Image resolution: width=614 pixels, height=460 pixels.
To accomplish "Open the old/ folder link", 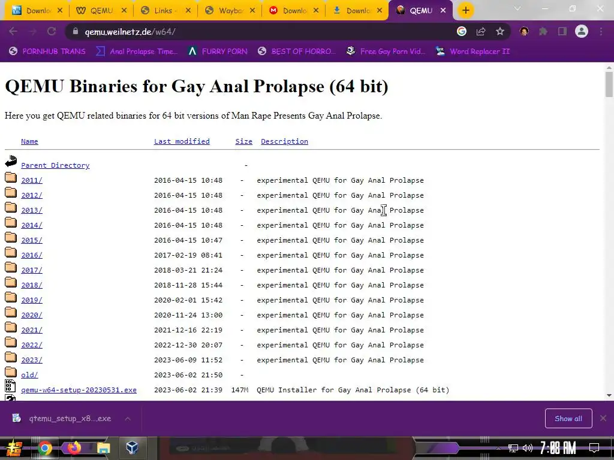I will click(29, 375).
